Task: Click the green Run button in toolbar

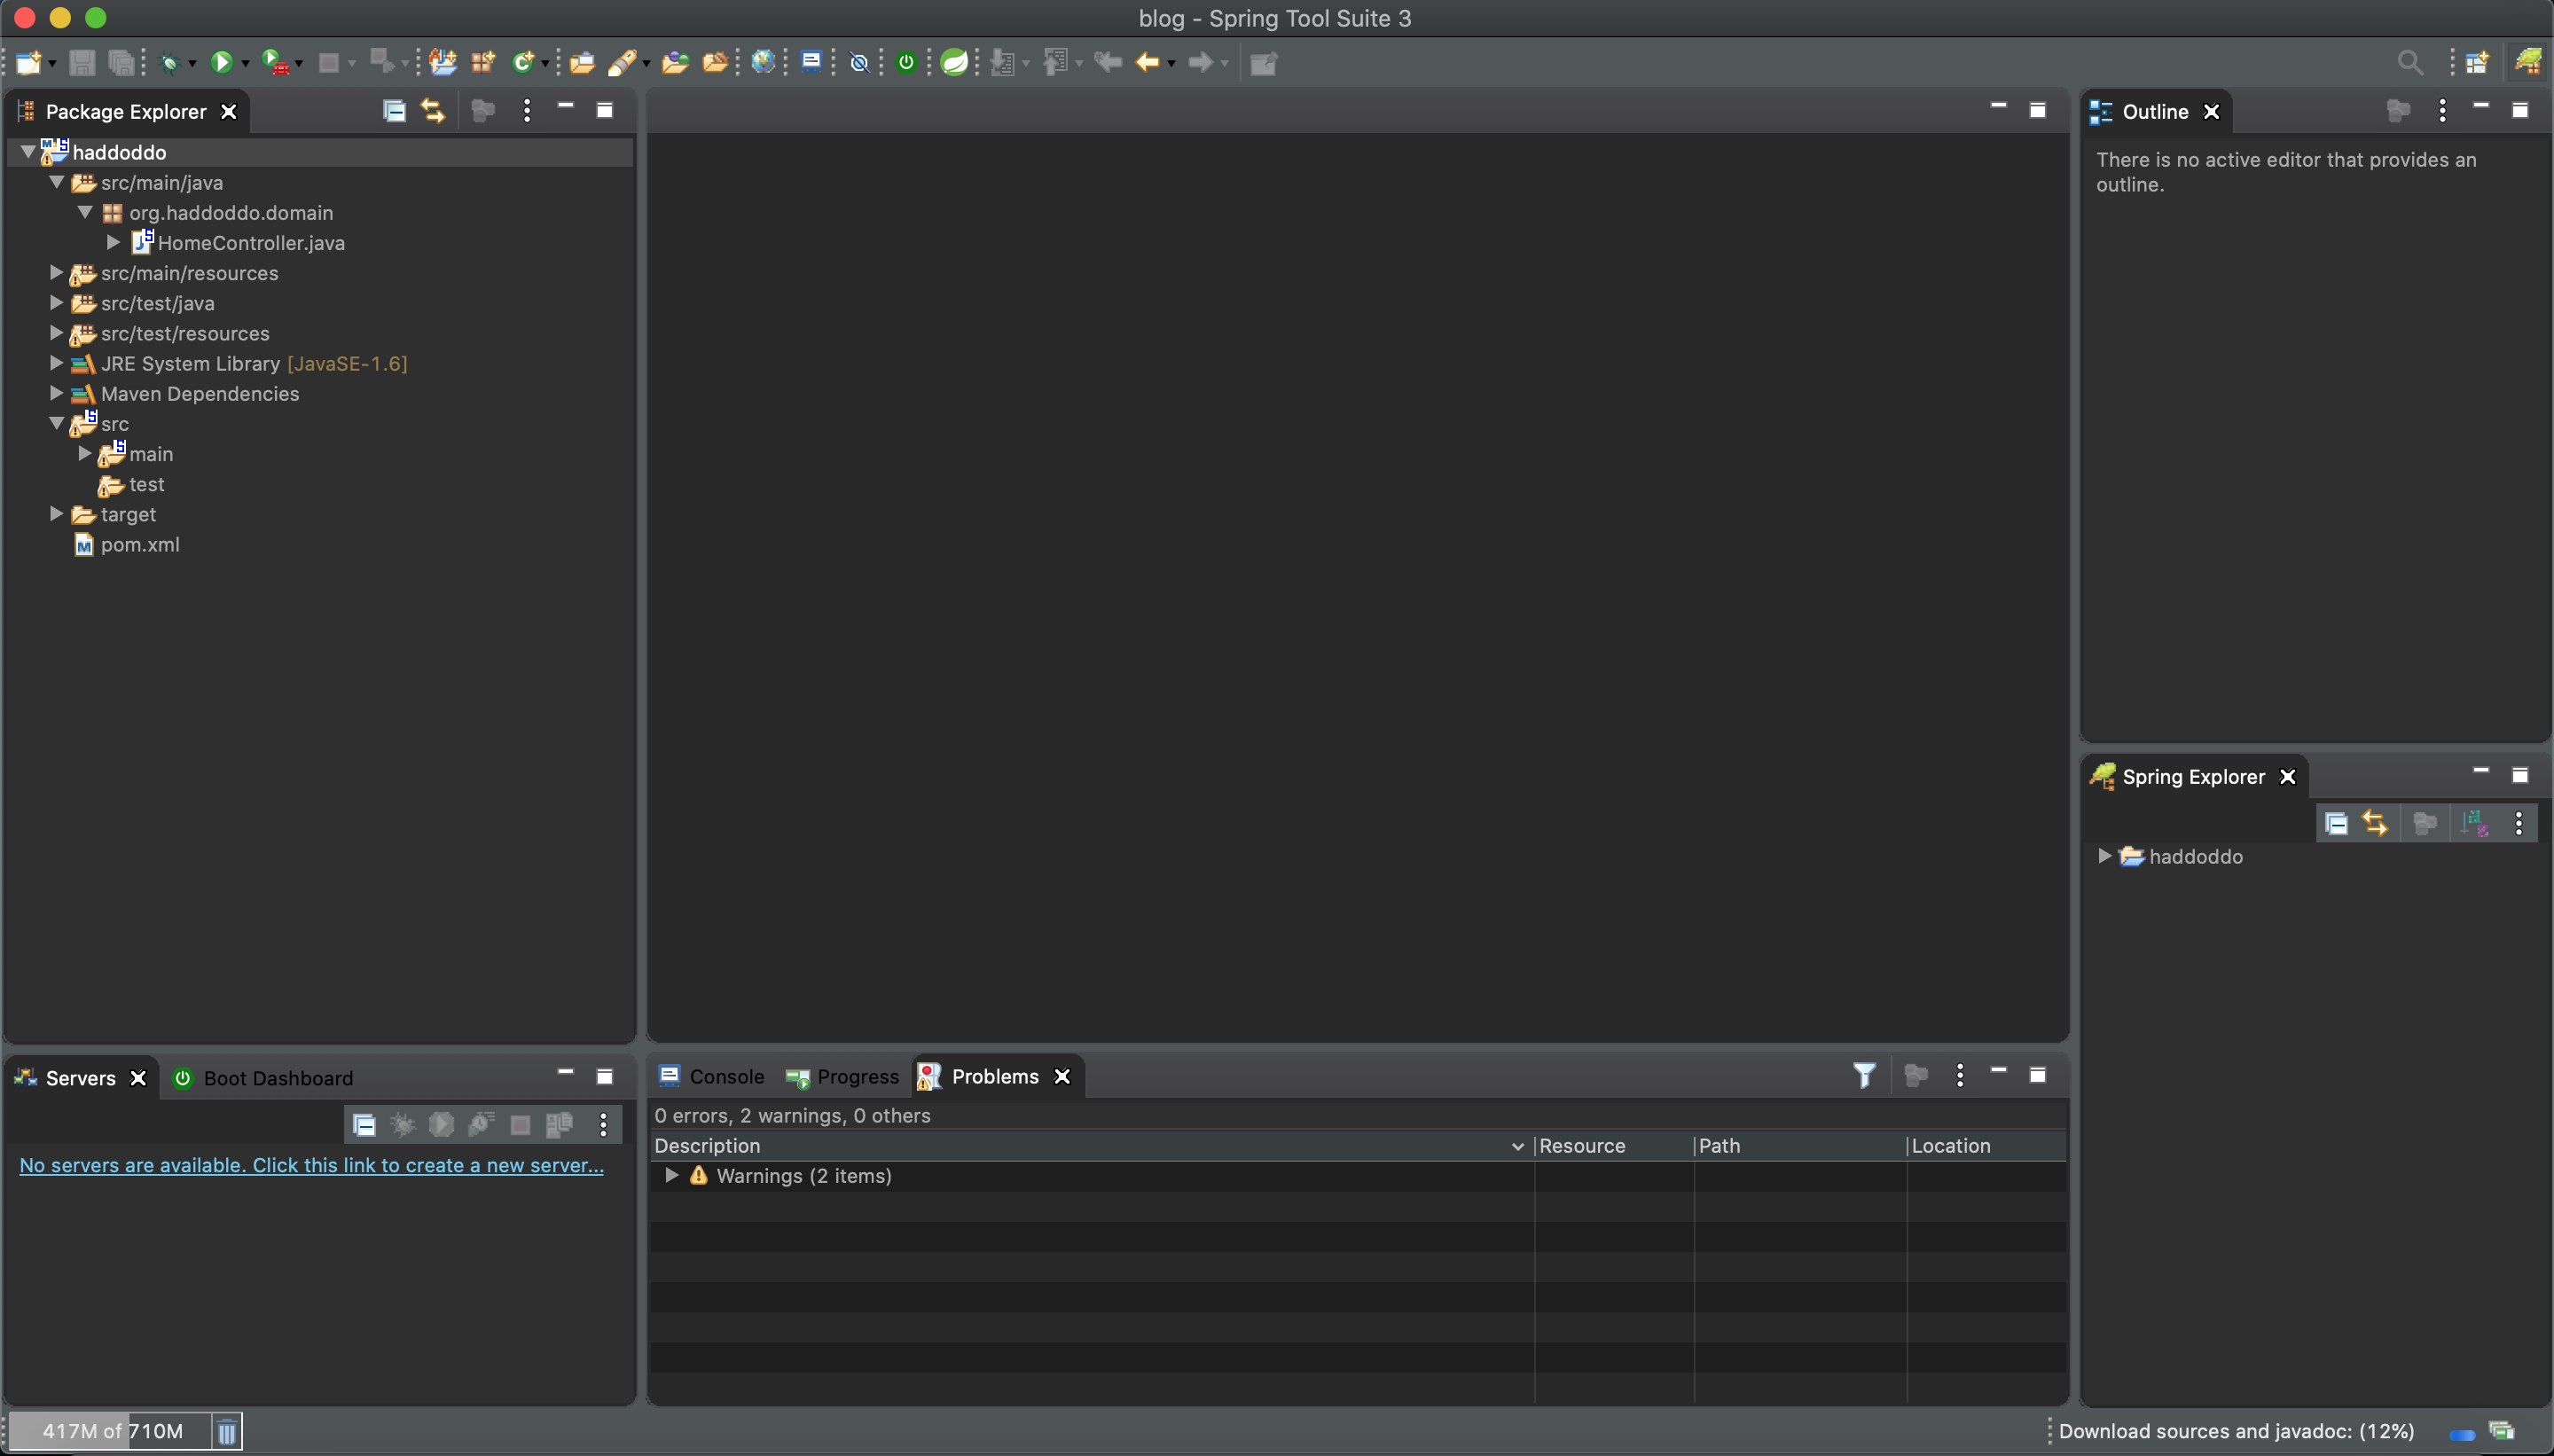Action: (221, 63)
